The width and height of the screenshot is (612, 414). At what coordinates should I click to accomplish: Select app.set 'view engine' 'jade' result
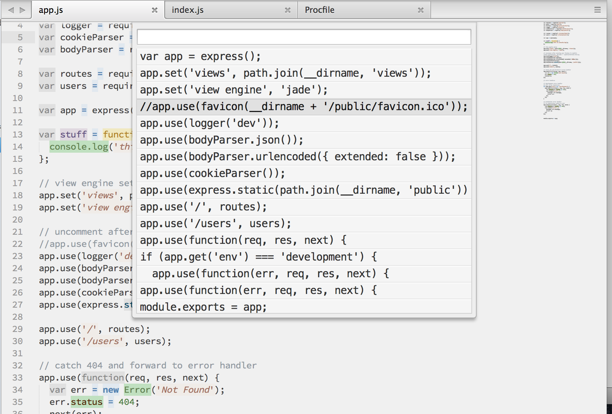[x=304, y=90]
